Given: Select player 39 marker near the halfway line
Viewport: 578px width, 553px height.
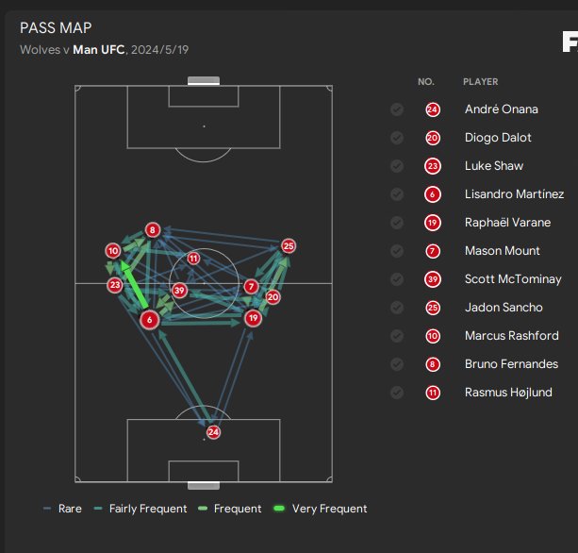Looking at the screenshot, I should point(179,291).
